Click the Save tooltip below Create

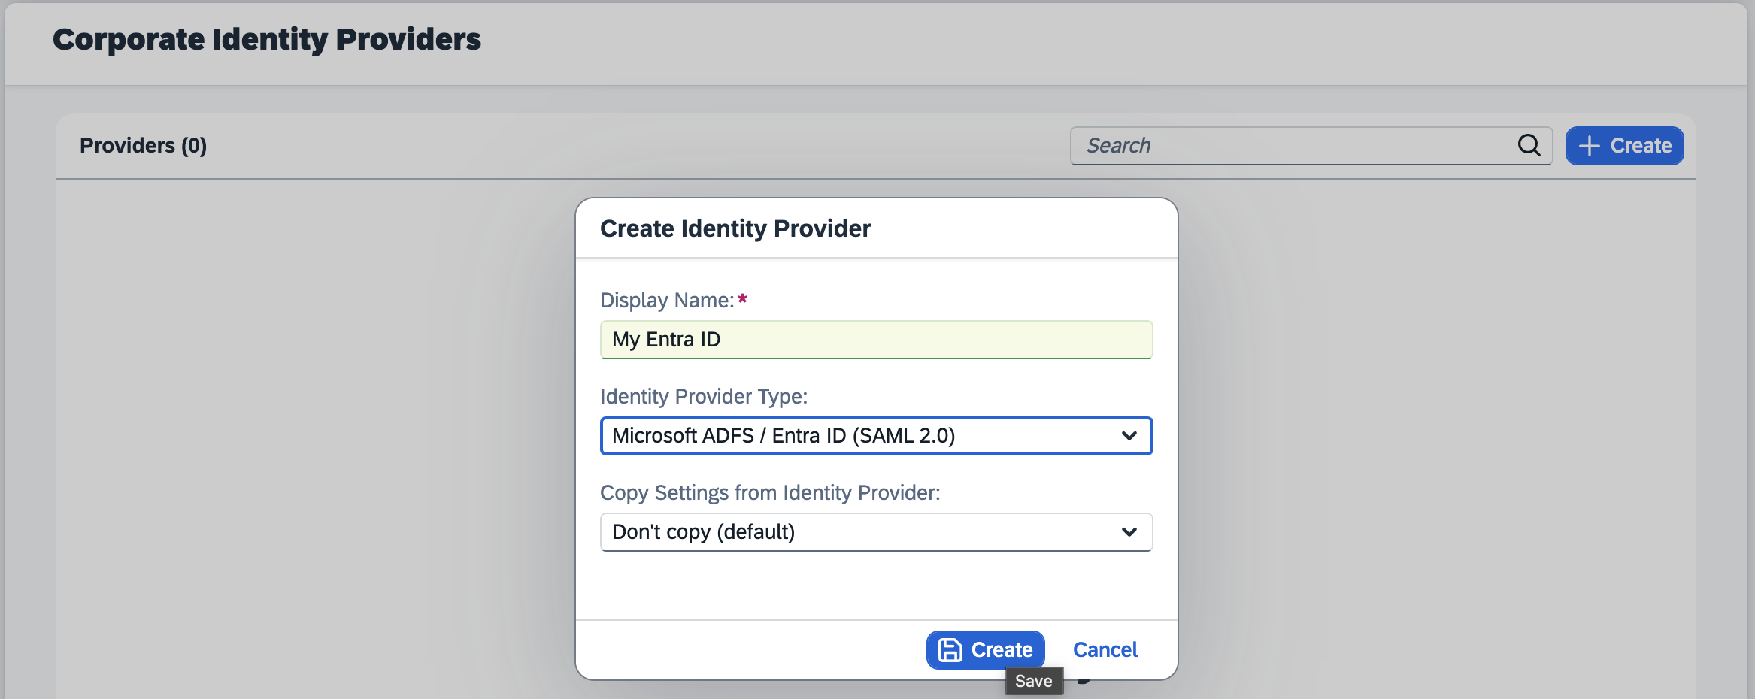[x=1033, y=681]
